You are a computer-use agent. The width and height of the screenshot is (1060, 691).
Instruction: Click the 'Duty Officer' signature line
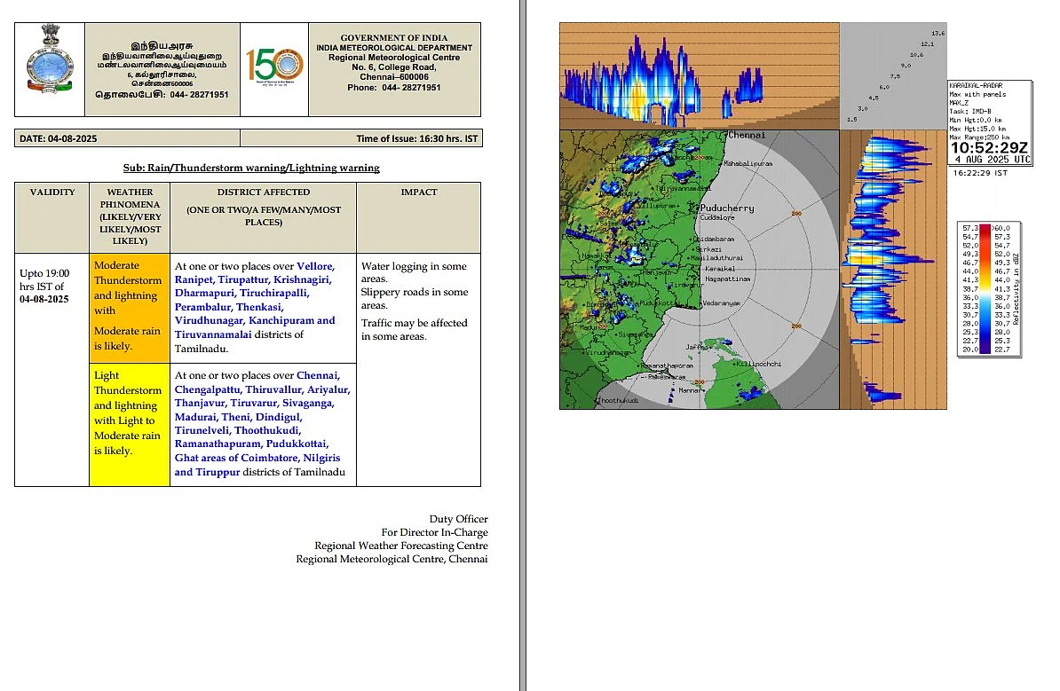point(458,520)
